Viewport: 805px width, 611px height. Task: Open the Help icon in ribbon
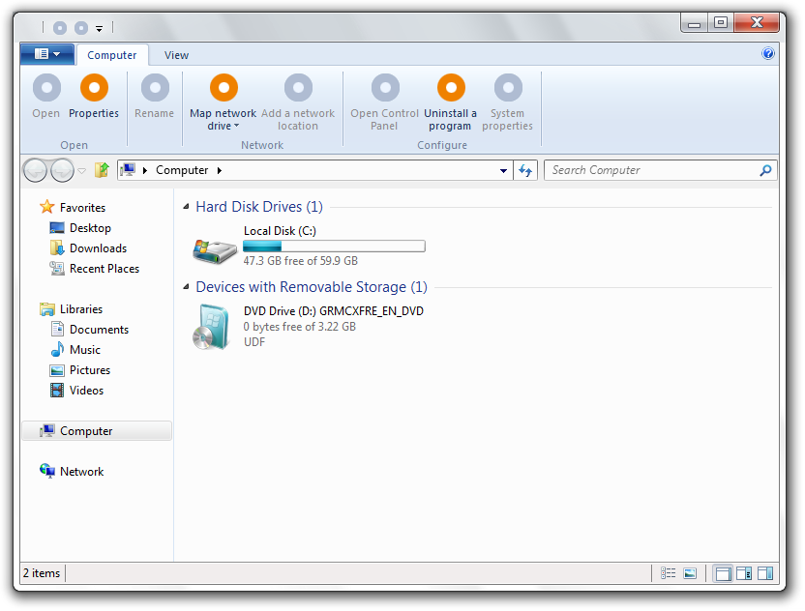[x=768, y=53]
